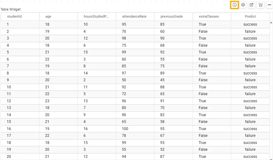
Task: Select the Predict cell for student 1
Action: pos(250,24)
